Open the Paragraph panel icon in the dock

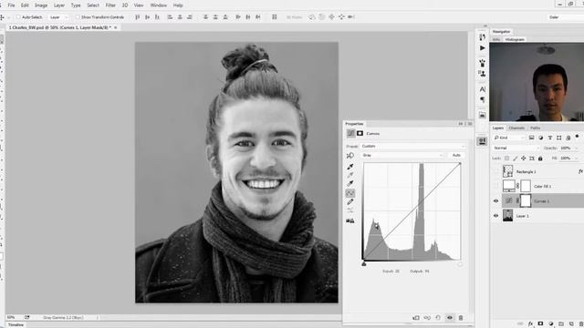click(x=483, y=100)
